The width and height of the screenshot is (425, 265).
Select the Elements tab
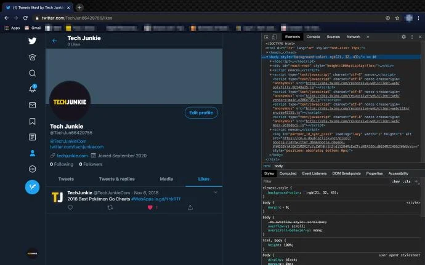tap(293, 37)
